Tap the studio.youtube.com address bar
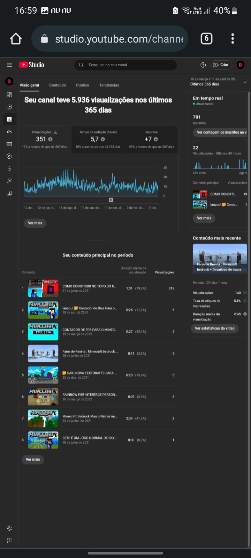This screenshot has height=558, width=251. tap(110, 39)
